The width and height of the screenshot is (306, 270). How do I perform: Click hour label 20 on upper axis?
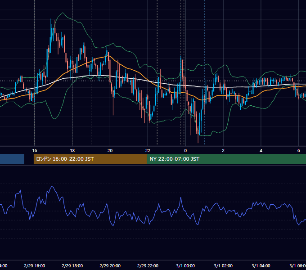point(110,151)
